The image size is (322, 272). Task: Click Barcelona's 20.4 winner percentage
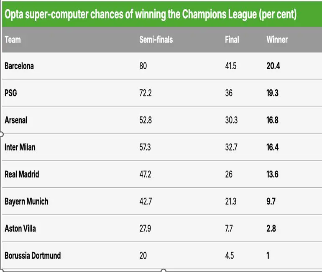click(x=273, y=66)
